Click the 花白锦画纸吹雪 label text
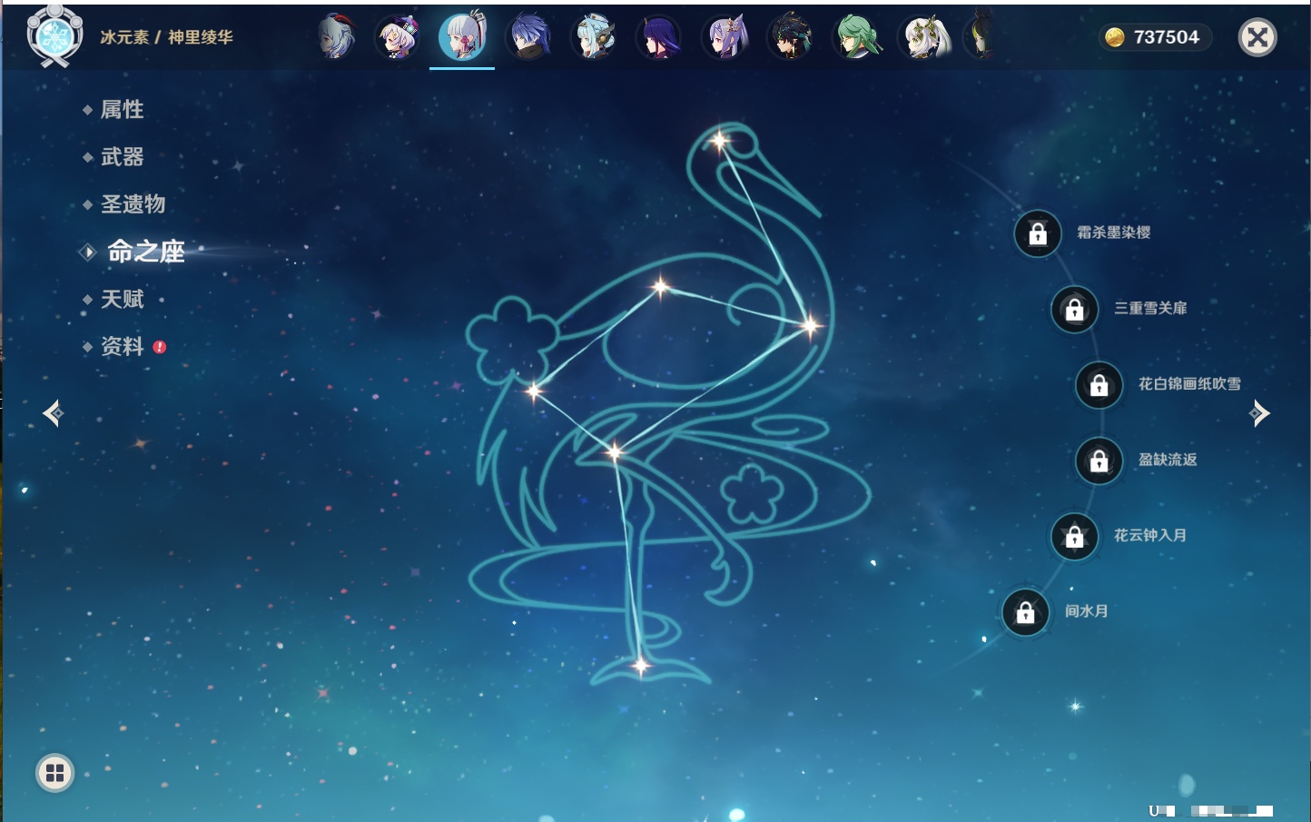Image resolution: width=1311 pixels, height=822 pixels. click(1189, 383)
